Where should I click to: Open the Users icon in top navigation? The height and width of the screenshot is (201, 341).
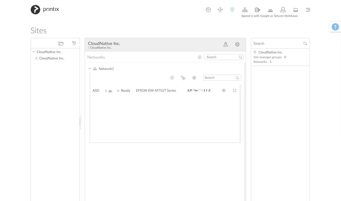point(283,10)
